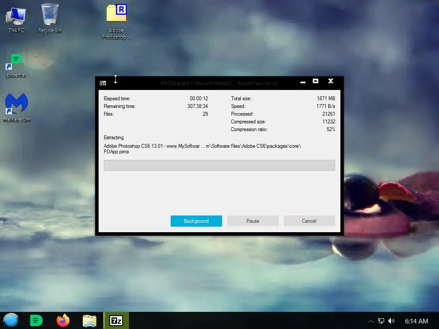Launch Firefox from the taskbar
439x329 pixels.
coord(63,320)
